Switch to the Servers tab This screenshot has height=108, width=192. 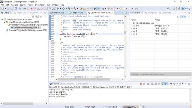click(34, 13)
